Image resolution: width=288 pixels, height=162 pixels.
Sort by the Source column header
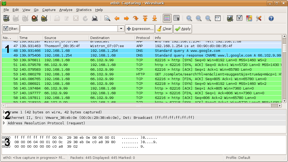66,38
